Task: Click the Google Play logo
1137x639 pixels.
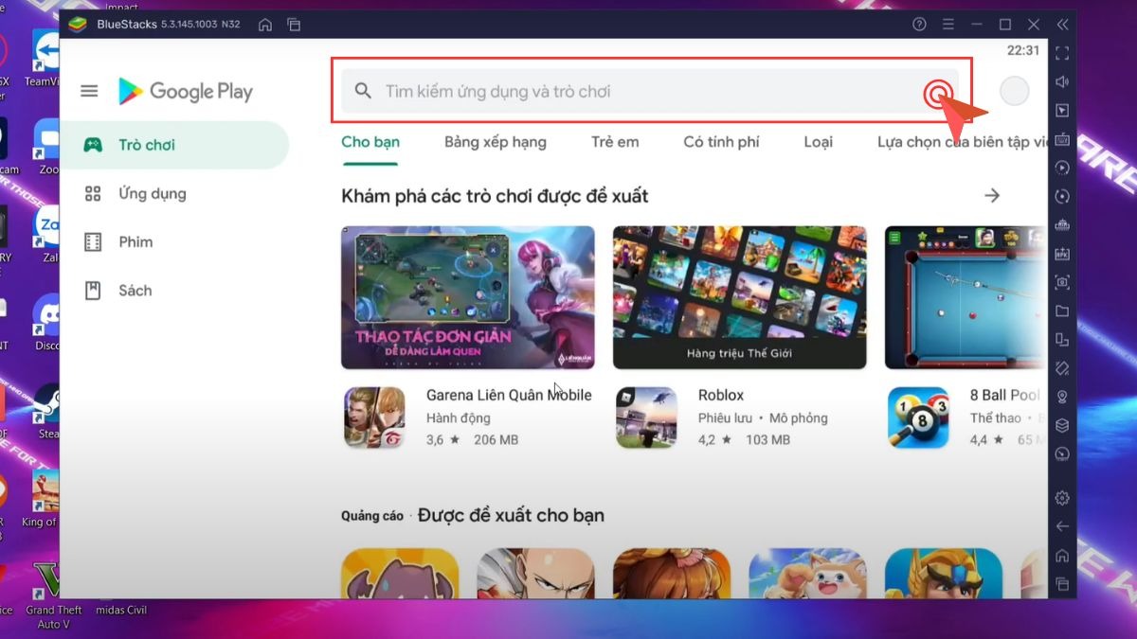Action: pyautogui.click(x=186, y=91)
